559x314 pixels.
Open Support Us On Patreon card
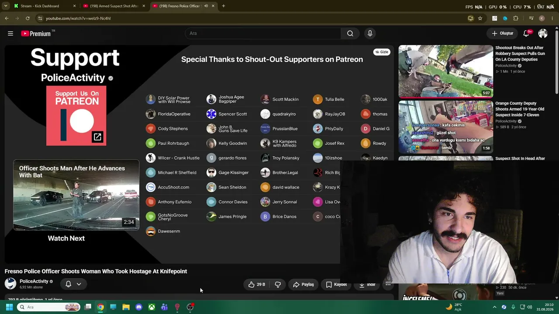(76, 116)
